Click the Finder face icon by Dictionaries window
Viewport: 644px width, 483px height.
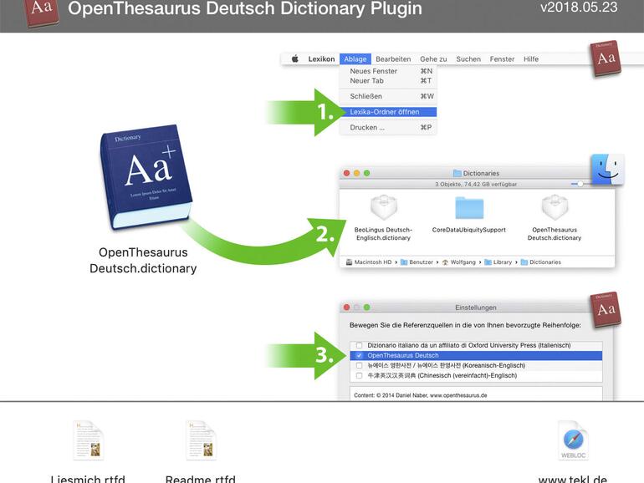coord(607,170)
